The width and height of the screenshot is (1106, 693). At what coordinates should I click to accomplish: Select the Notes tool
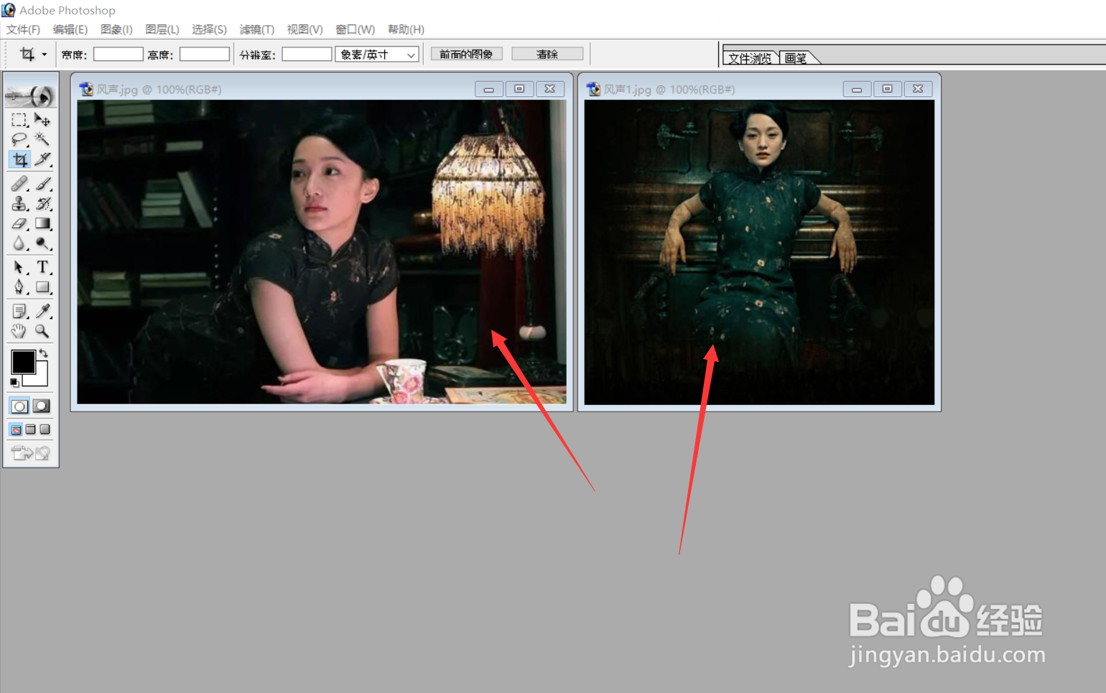tap(19, 311)
